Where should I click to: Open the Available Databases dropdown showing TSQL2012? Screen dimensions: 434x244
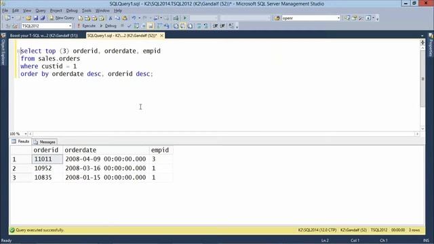coord(47,26)
